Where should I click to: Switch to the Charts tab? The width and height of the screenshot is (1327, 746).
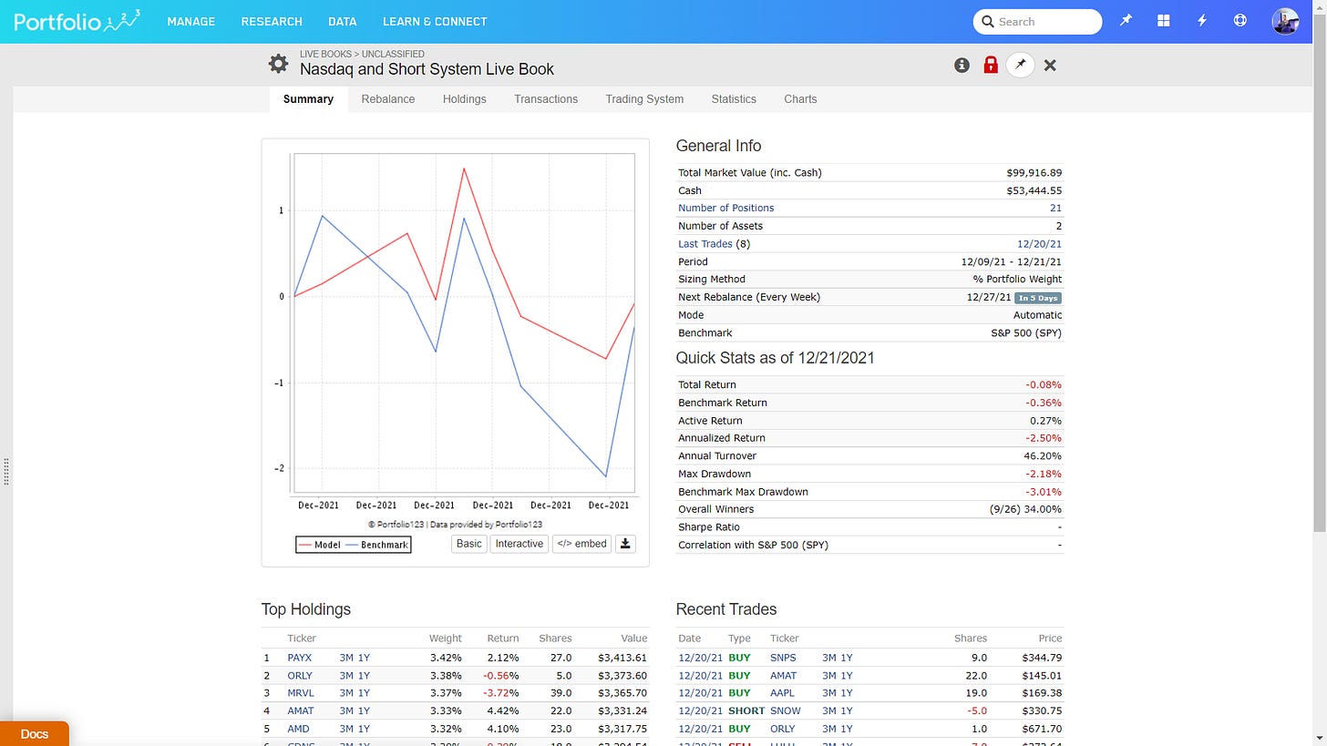pyautogui.click(x=800, y=99)
